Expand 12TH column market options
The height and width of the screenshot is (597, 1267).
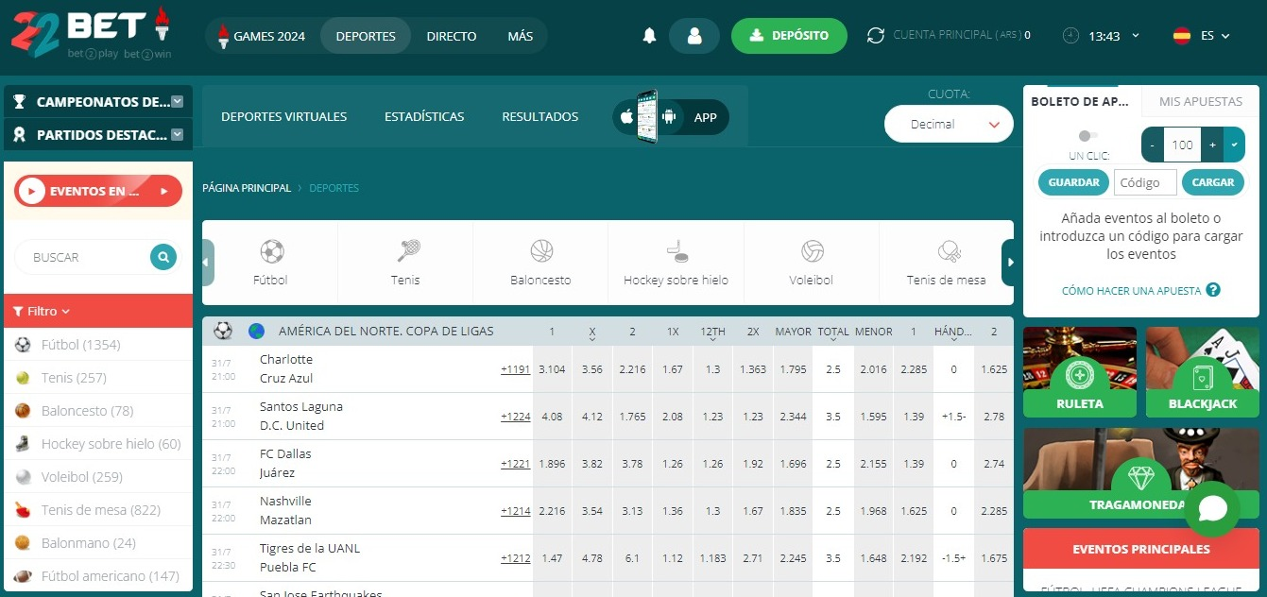click(x=712, y=333)
